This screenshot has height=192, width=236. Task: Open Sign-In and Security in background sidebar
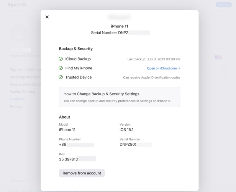click(25, 70)
